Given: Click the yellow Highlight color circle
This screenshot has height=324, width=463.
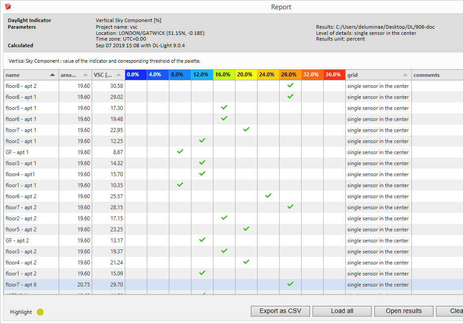Looking at the screenshot, I should (x=40, y=312).
